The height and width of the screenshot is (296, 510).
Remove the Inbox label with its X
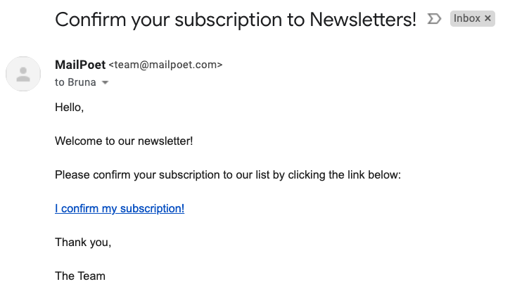[487, 18]
